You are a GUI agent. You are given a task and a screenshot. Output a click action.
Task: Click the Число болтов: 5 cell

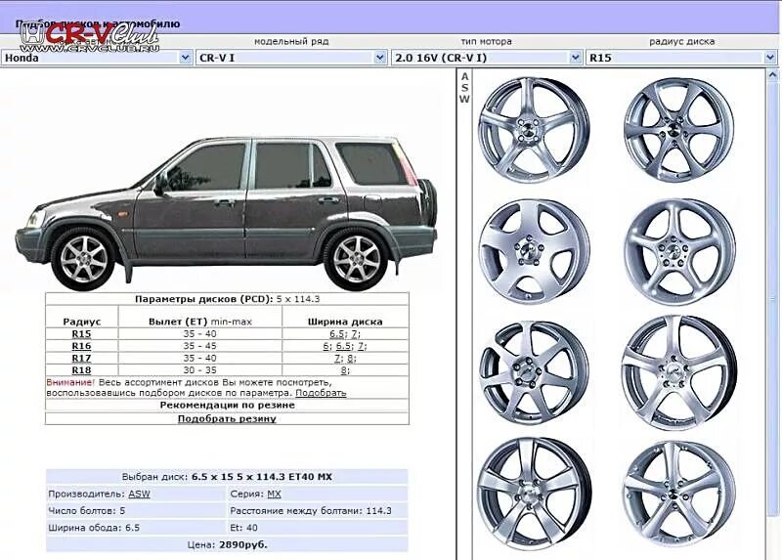[136, 510]
